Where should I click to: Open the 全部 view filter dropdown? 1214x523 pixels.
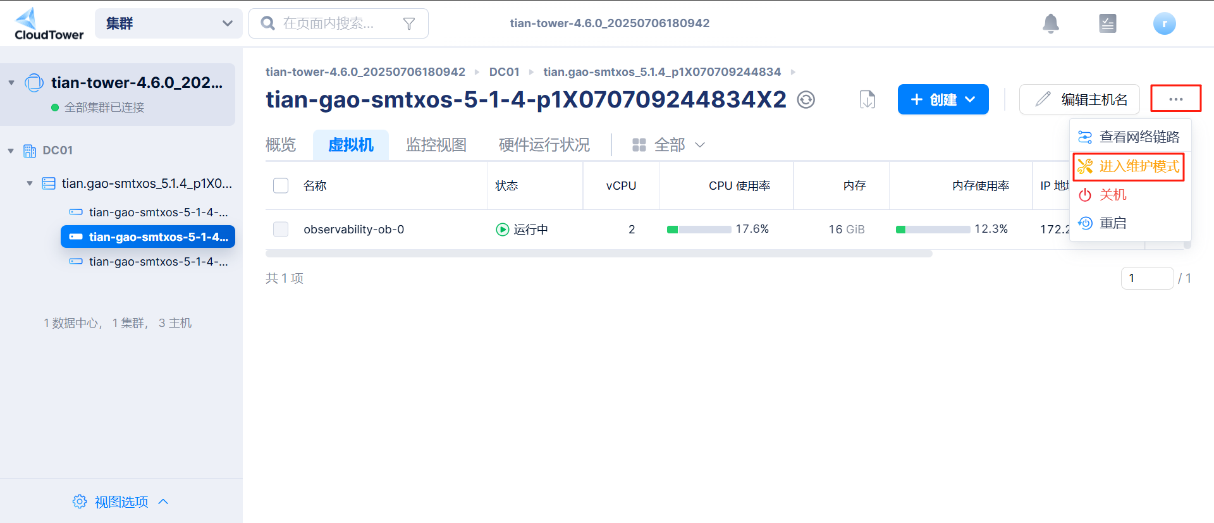click(x=668, y=145)
